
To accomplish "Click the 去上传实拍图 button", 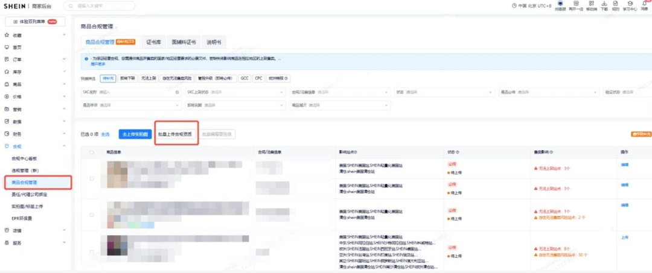I will pos(135,134).
